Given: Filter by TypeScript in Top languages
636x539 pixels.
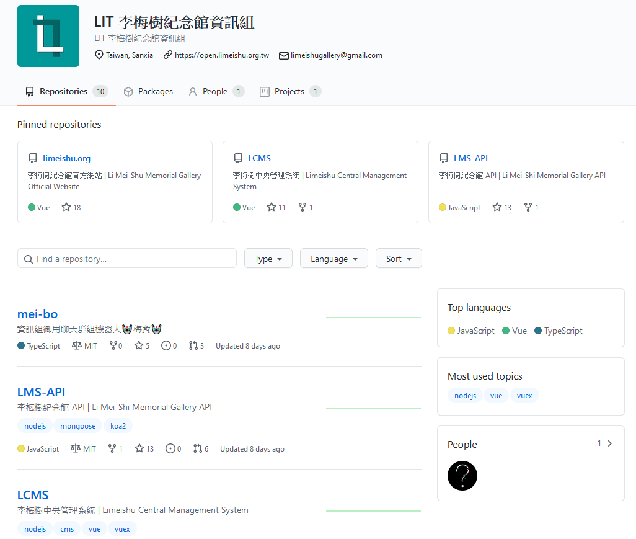Looking at the screenshot, I should (x=559, y=331).
